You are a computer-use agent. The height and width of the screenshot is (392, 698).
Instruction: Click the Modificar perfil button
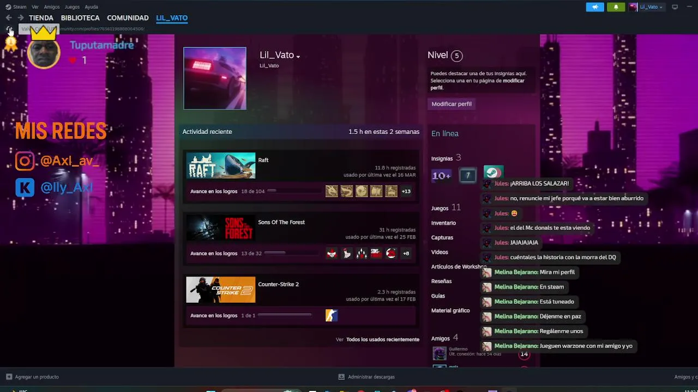pos(452,104)
